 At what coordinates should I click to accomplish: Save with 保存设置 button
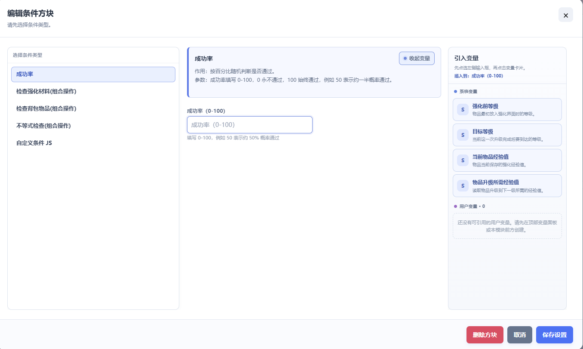point(555,335)
